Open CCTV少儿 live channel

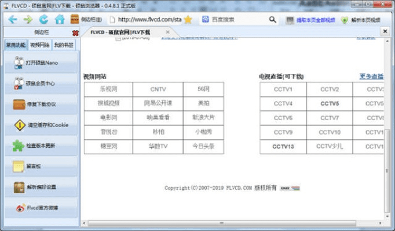pyautogui.click(x=330, y=146)
